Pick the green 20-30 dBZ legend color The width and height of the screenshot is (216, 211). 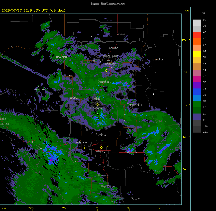[x=197, y=104]
